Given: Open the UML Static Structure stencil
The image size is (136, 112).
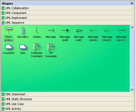Looking at the screenshot, I should click(68, 99).
